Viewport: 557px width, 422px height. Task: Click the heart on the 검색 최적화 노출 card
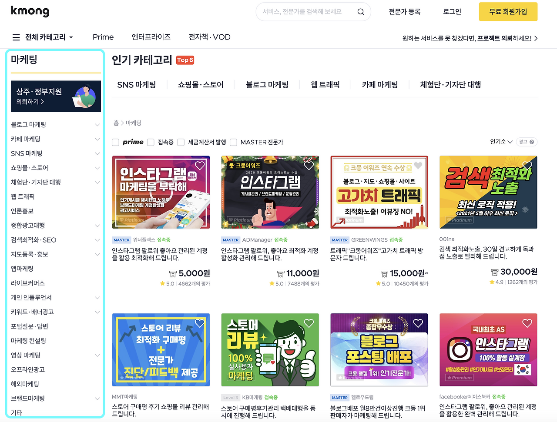527,165
